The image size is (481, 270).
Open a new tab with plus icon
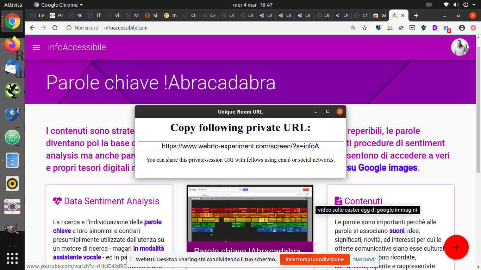[x=416, y=15]
